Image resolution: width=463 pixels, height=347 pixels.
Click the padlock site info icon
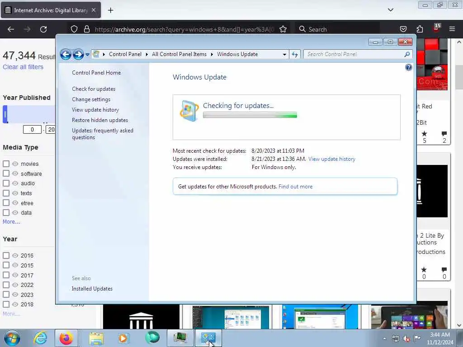pyautogui.click(x=86, y=29)
